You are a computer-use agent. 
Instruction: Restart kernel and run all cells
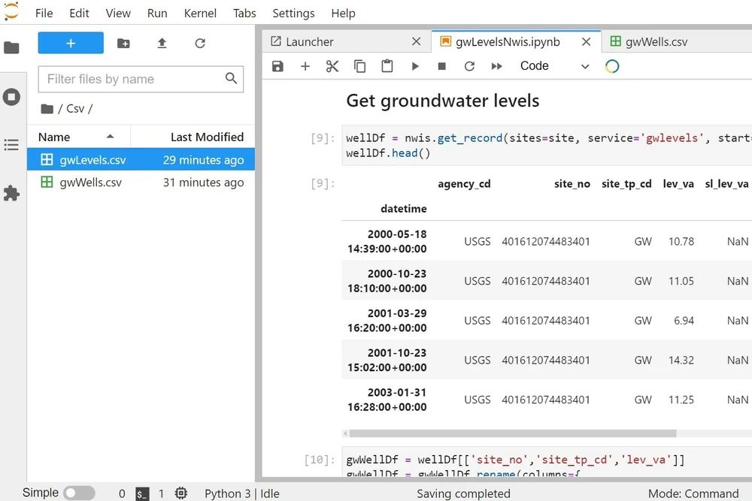496,66
